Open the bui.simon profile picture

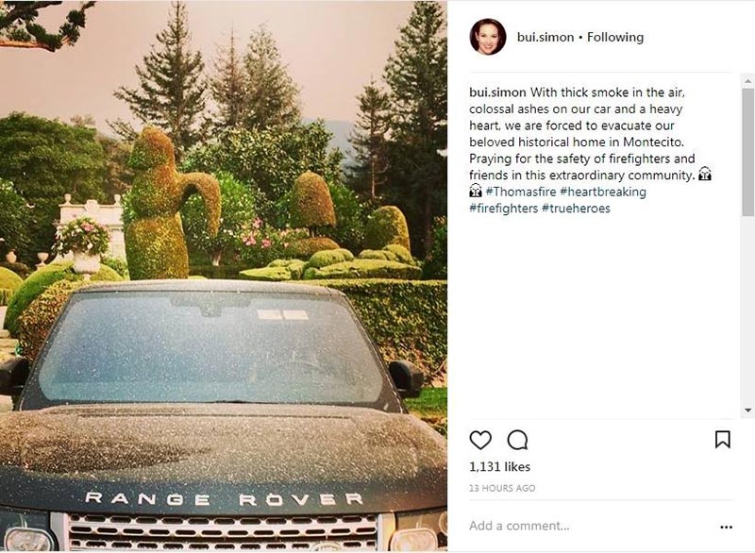[x=487, y=37]
